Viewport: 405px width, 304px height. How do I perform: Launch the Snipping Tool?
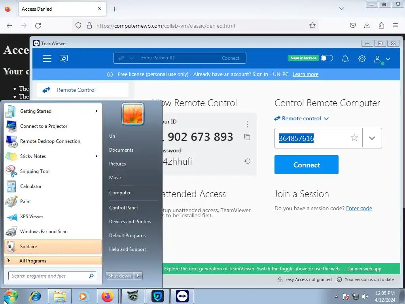[53, 171]
